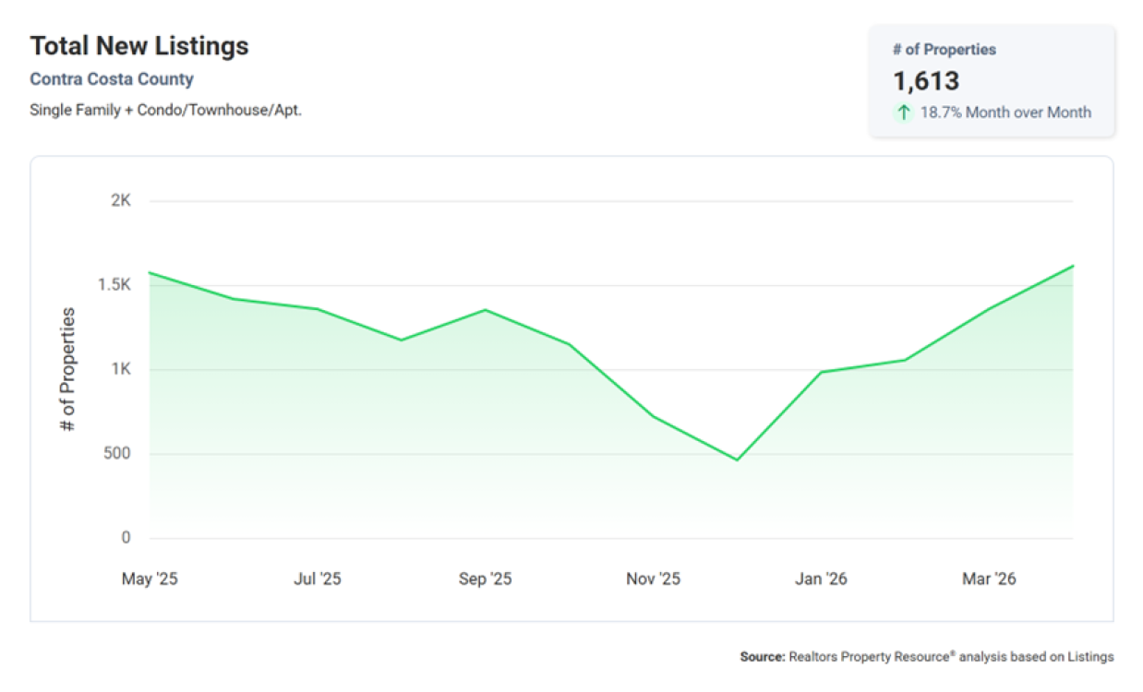This screenshot has width=1143, height=692.
Task: Click the Nov '25 x-axis label
Action: pos(653,579)
